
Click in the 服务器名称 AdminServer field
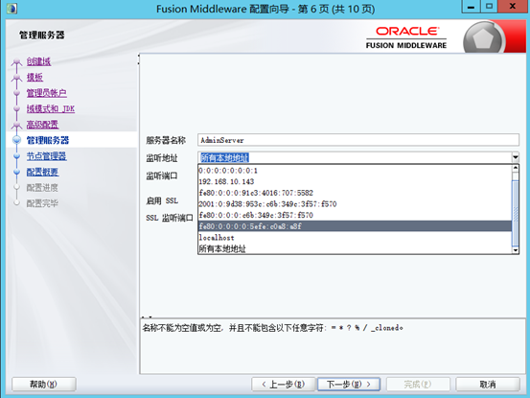358,140
